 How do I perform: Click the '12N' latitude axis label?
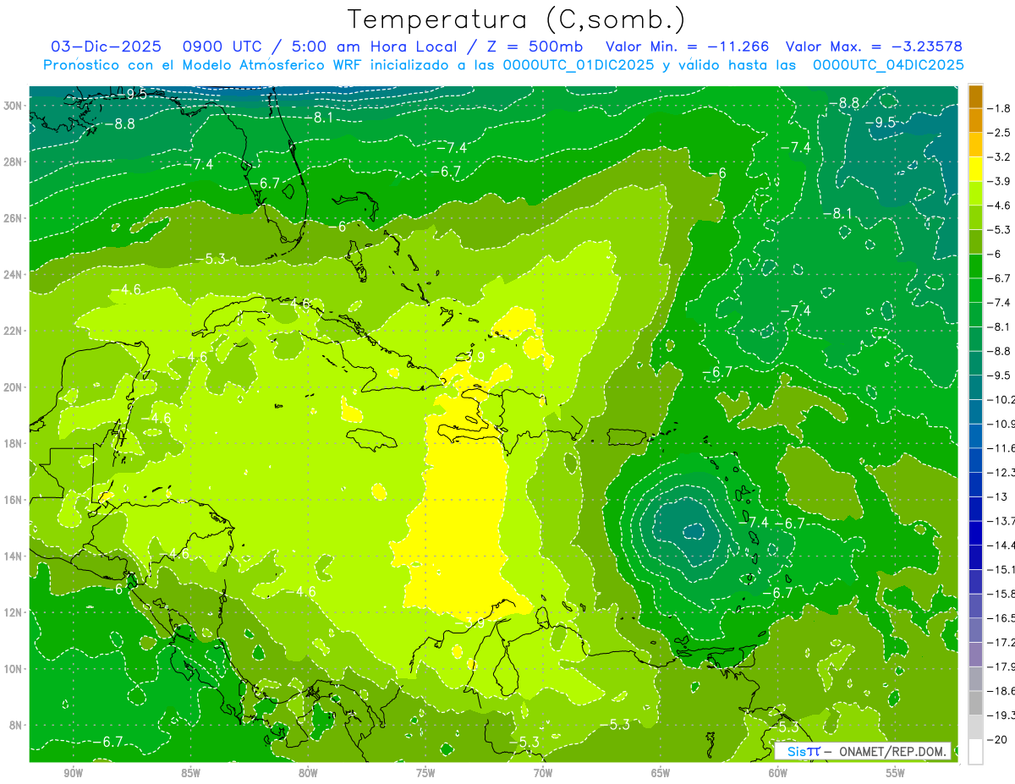14,612
